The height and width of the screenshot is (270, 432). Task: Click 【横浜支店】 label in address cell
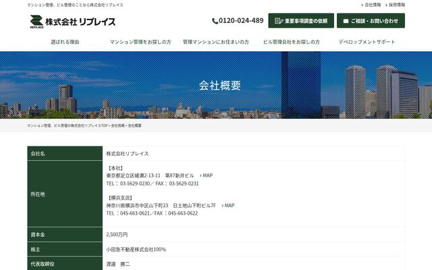pyautogui.click(x=120, y=198)
